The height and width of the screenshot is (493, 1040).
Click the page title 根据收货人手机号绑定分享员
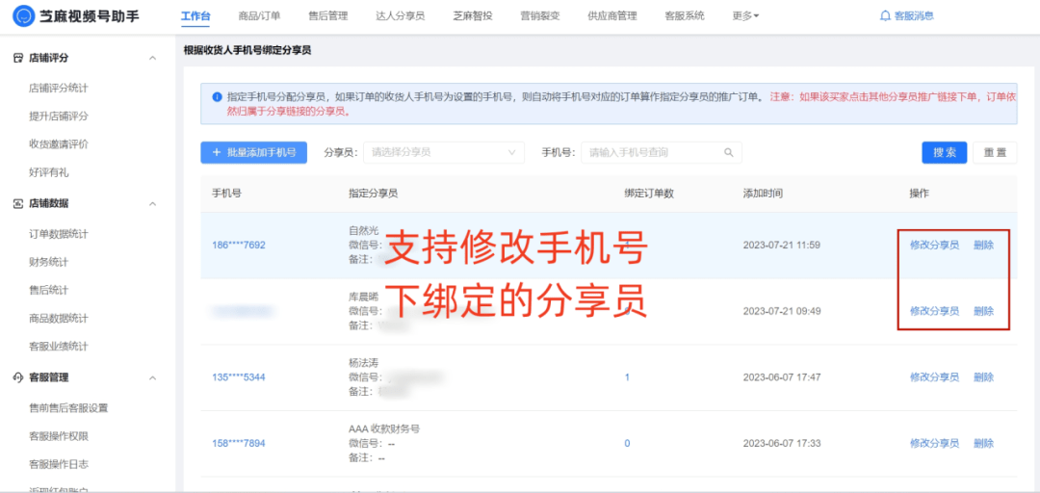point(247,50)
